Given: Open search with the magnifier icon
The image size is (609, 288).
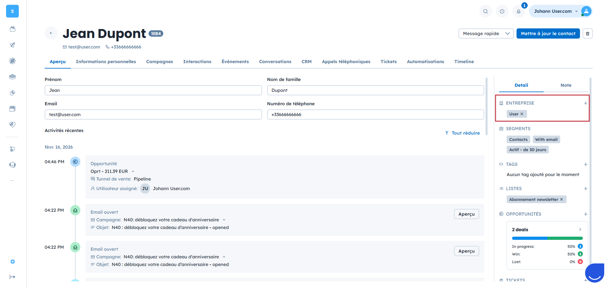Looking at the screenshot, I should coord(485,11).
